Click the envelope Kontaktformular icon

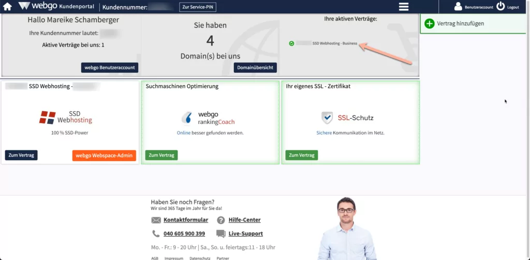tap(156, 220)
